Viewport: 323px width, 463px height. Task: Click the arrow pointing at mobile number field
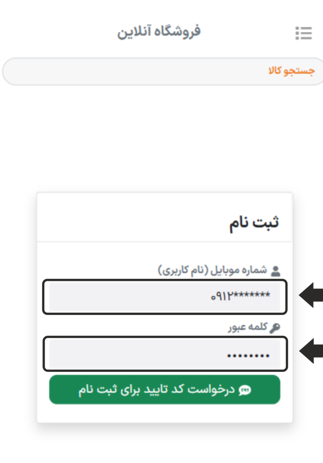pos(311,296)
